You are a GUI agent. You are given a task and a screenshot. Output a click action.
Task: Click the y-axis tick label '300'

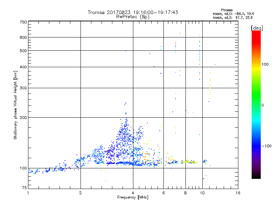[x=23, y=88]
